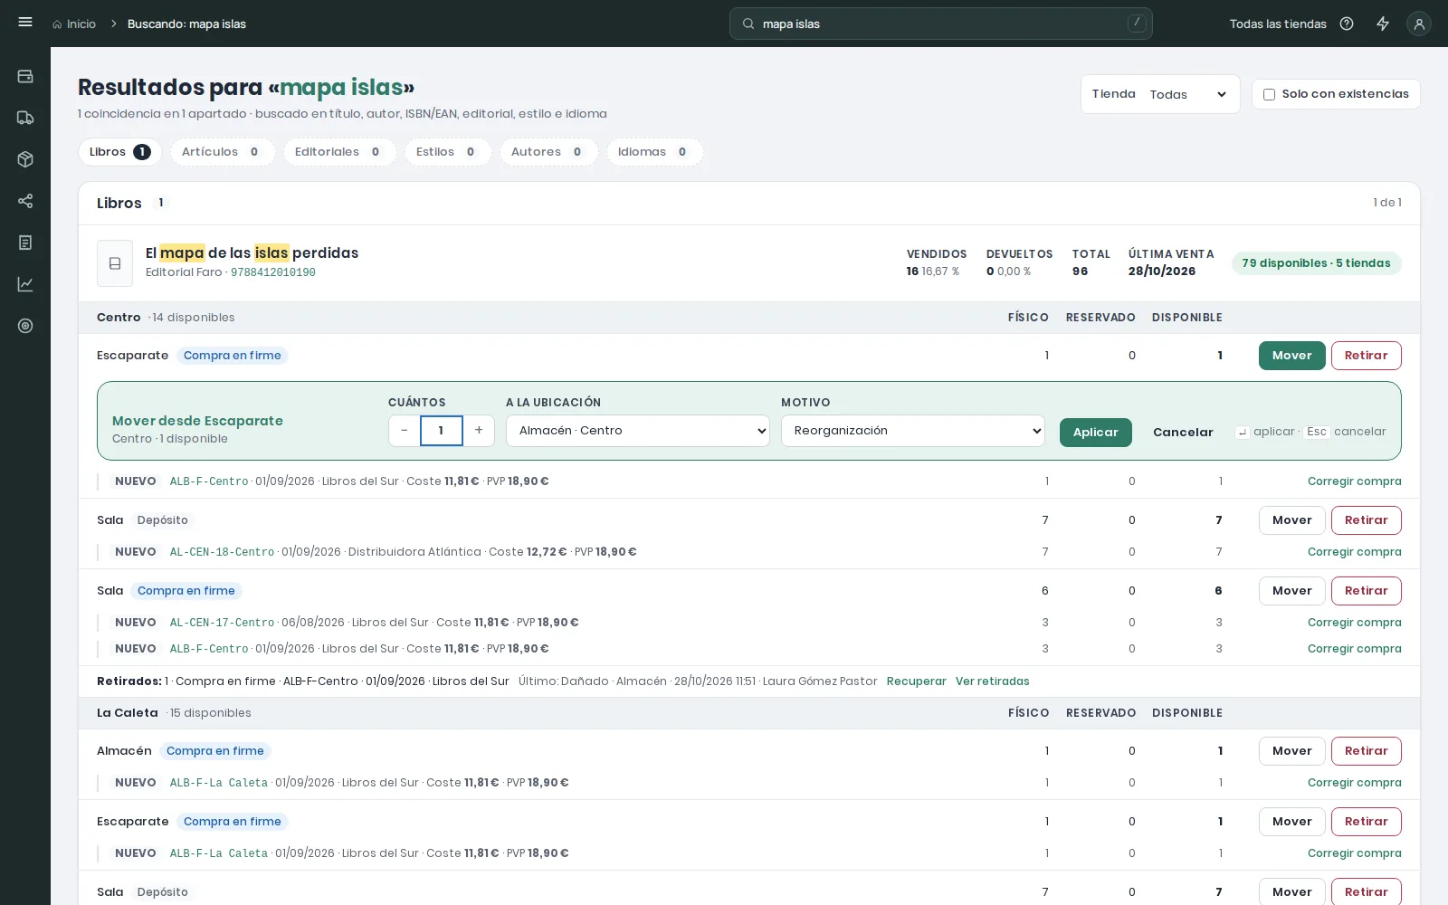The image size is (1448, 905).
Task: Decrease quantity with minus button
Action: coord(405,431)
